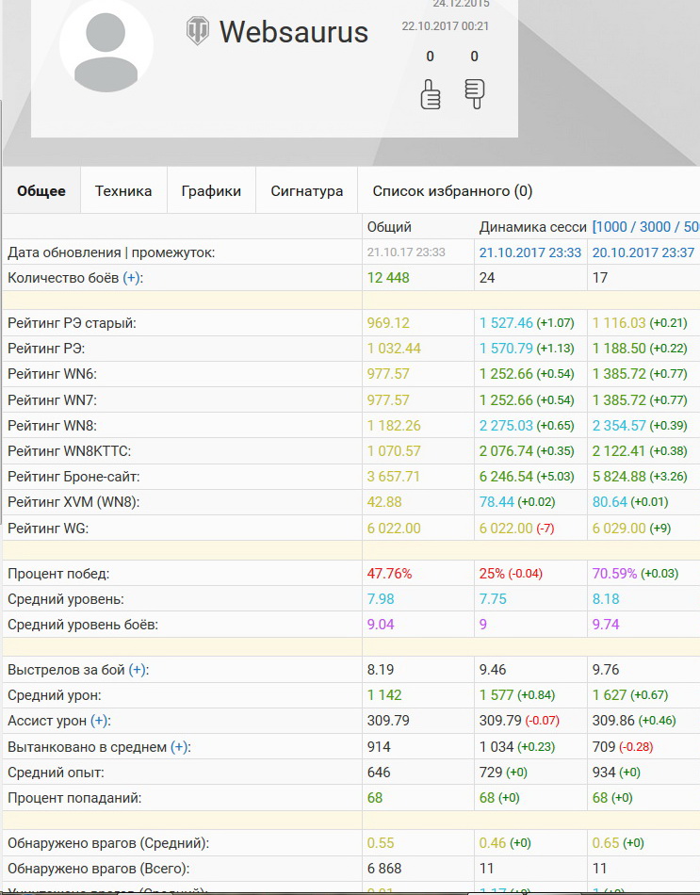Expand the plus next to Ассист урон
Screen dimensions: 700x895
tap(100, 721)
